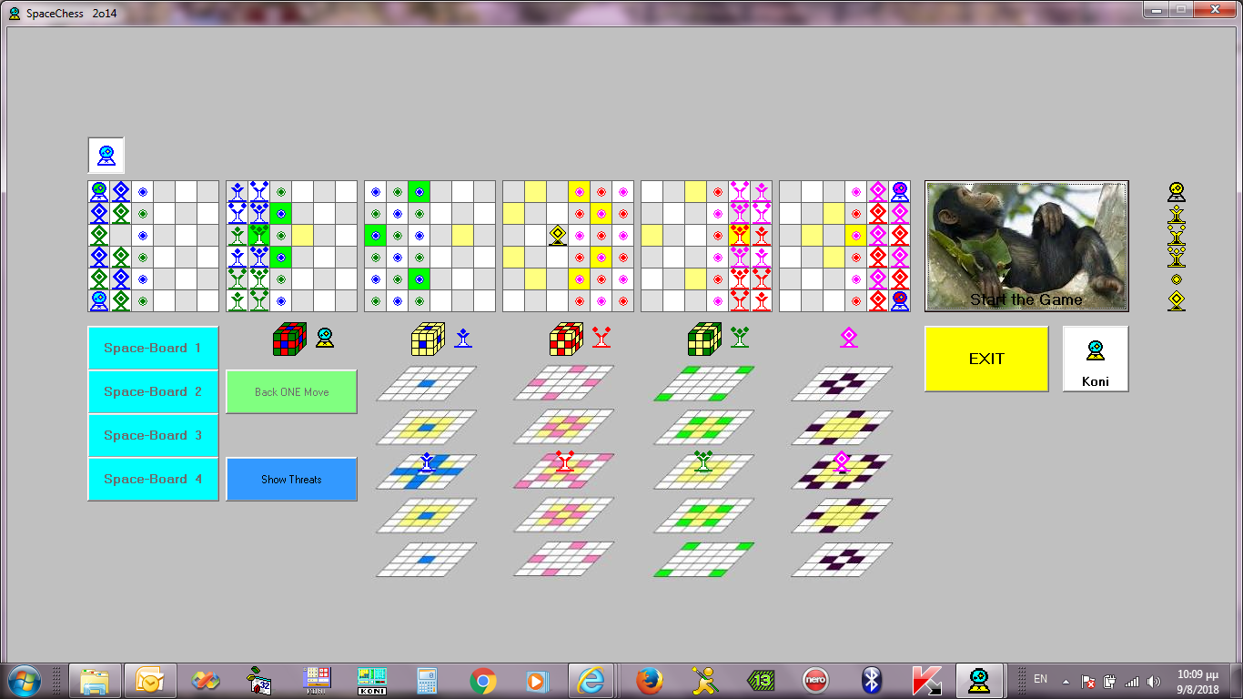The image size is (1243, 699).
Task: Click the red and yellow checkered cube
Action: pyautogui.click(x=566, y=339)
